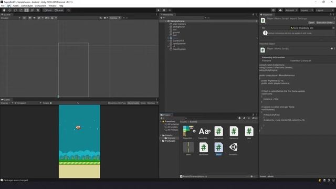Open the Scene tools wrench icon
This screenshot has width=336, height=189.
(x=100, y=18)
